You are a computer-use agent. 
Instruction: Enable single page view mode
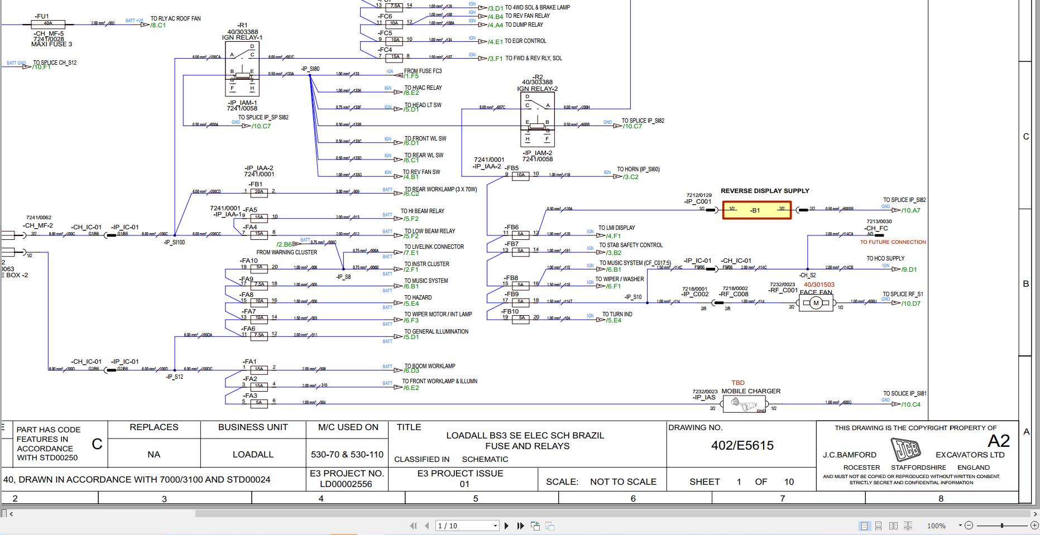(864, 526)
